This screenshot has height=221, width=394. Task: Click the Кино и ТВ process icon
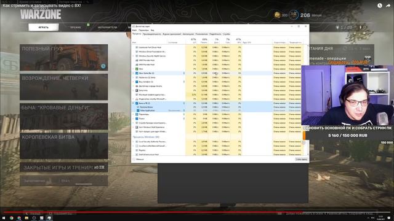pos(137,103)
